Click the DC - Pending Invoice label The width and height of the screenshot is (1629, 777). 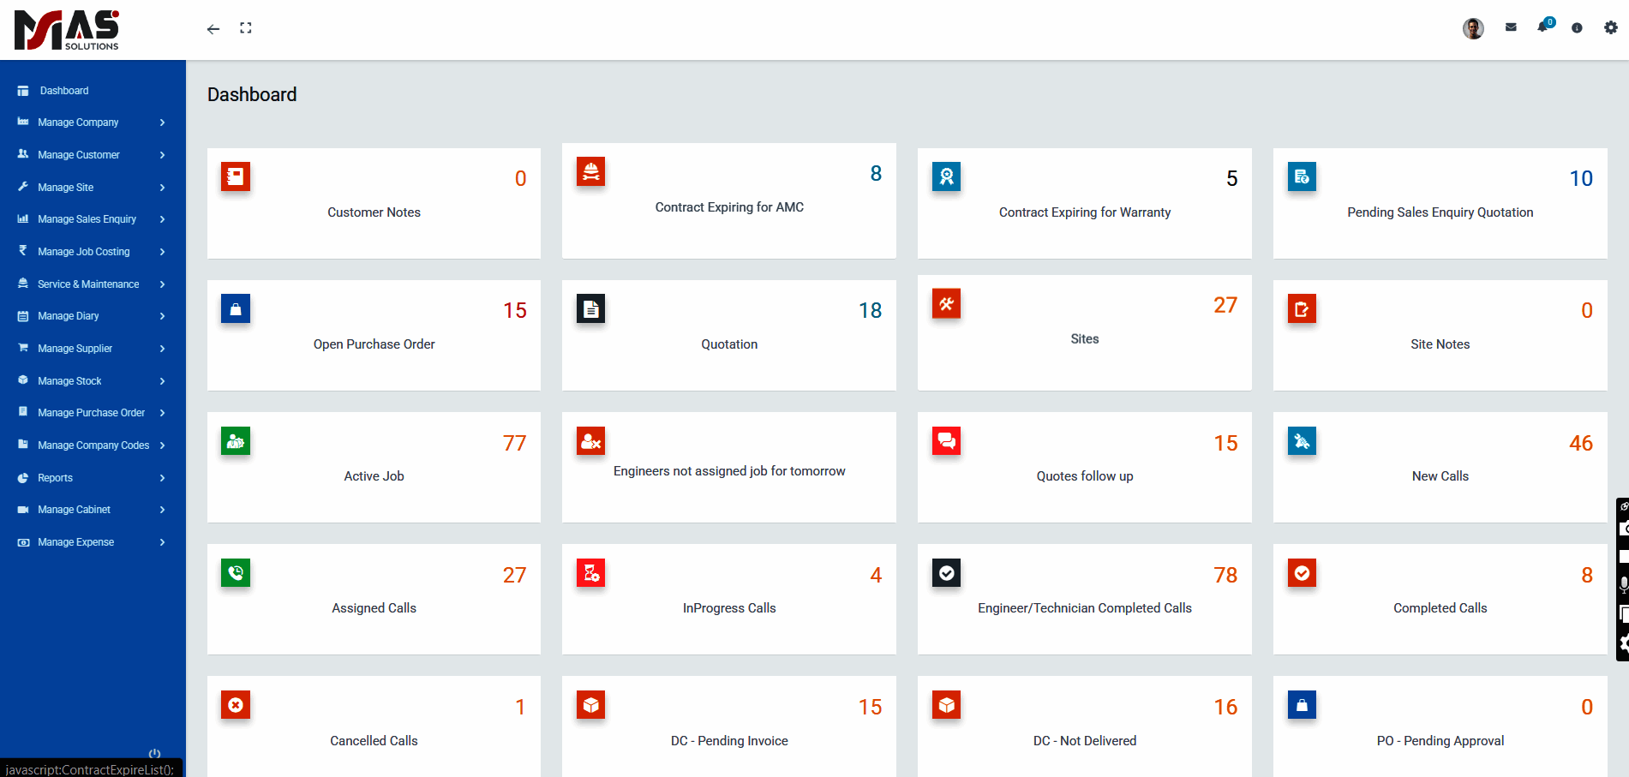(729, 741)
